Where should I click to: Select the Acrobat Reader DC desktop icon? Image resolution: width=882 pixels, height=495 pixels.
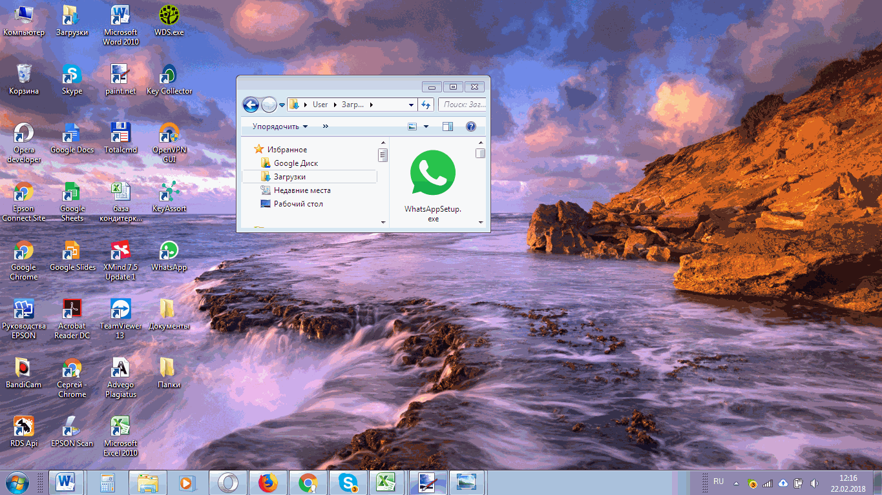point(72,319)
